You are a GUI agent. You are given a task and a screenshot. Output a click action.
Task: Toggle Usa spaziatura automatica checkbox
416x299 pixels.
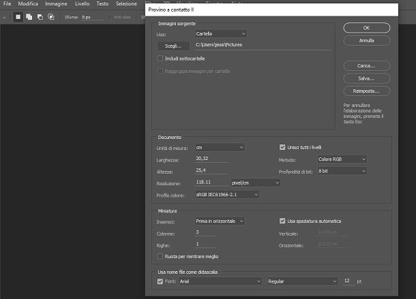click(x=282, y=221)
